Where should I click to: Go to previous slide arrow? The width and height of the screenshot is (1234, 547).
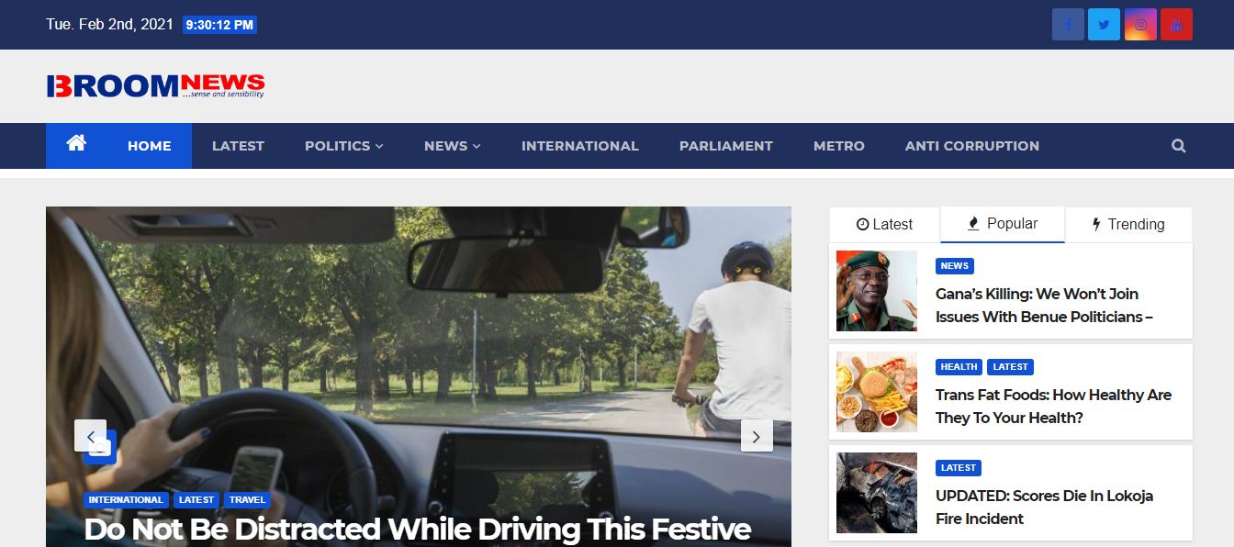click(90, 436)
